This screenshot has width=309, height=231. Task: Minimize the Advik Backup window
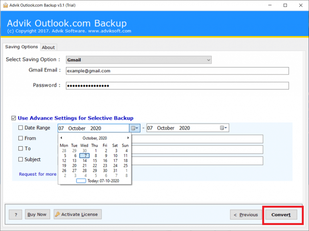point(270,5)
